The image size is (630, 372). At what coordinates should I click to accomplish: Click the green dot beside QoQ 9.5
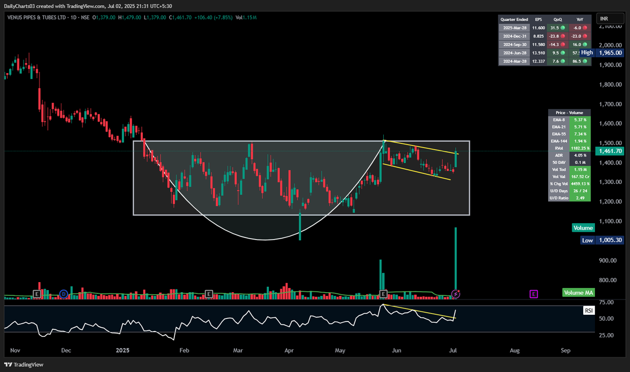click(562, 53)
